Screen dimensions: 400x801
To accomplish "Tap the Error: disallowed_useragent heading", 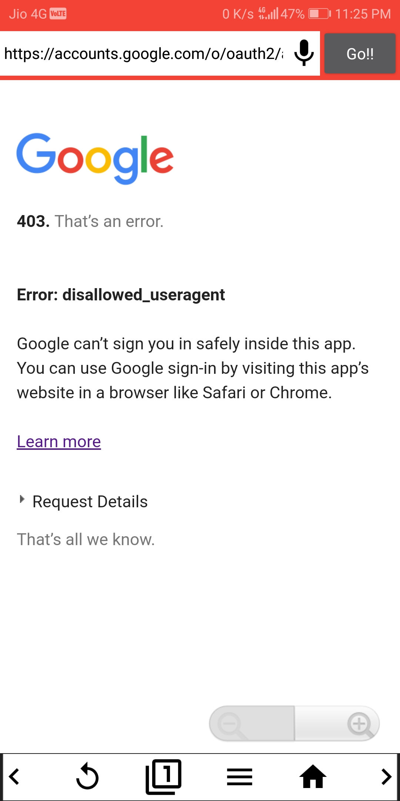I will (121, 295).
